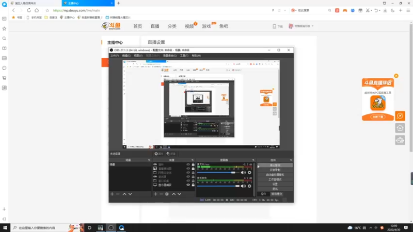The width and height of the screenshot is (413, 232).
Task: Open 设置 settings button in OBS controls
Action: (275, 184)
